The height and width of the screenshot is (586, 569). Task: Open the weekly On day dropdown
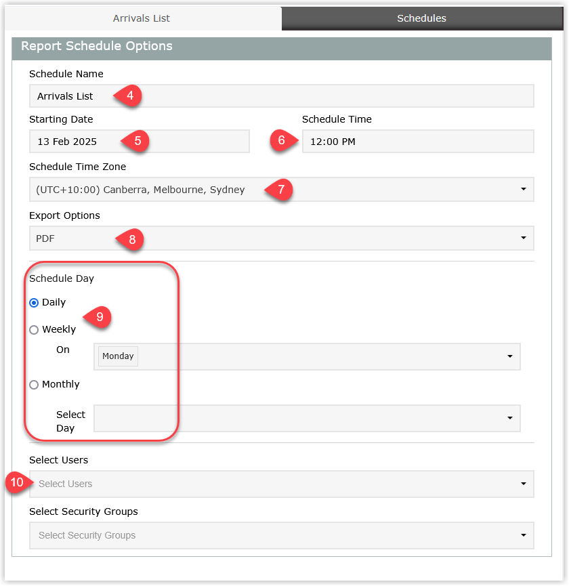pos(307,357)
